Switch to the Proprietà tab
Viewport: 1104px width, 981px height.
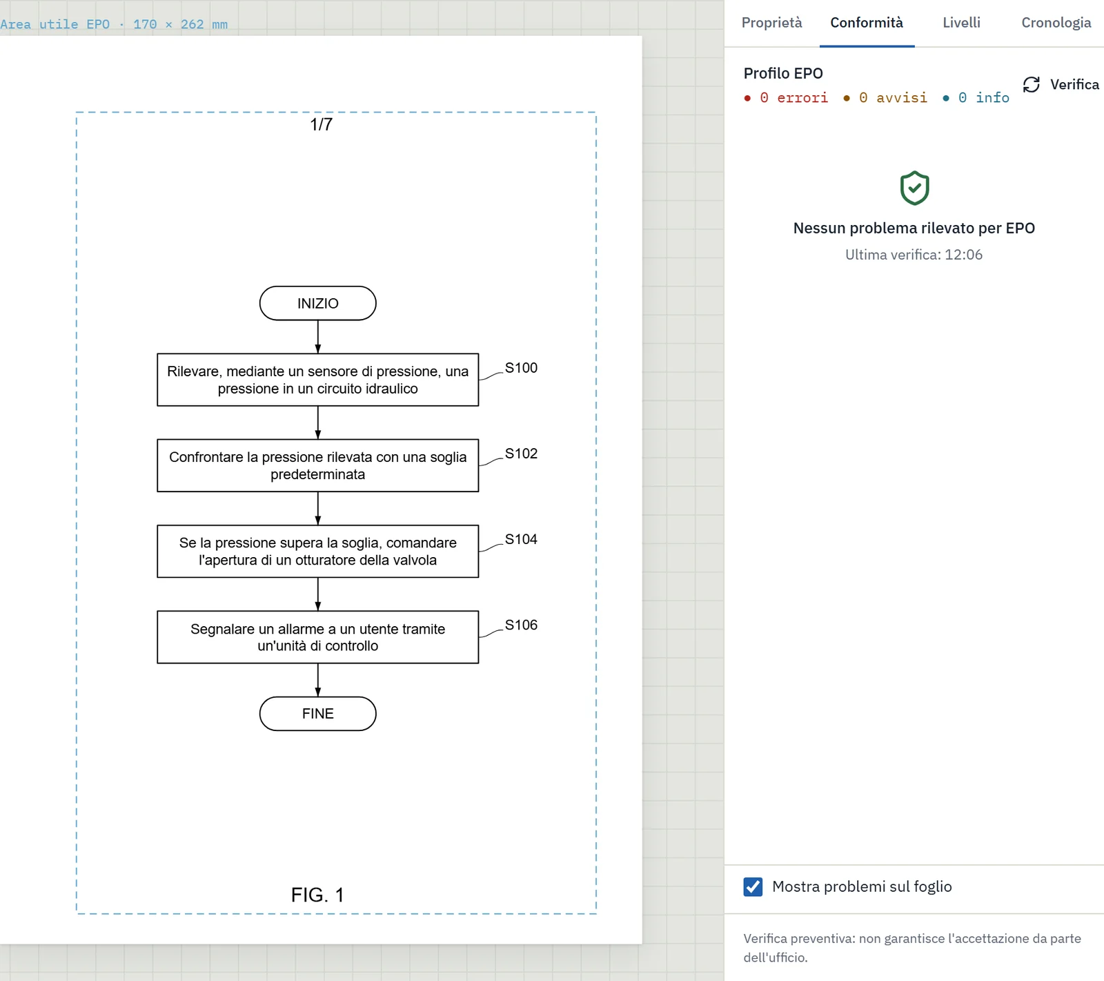click(x=771, y=23)
